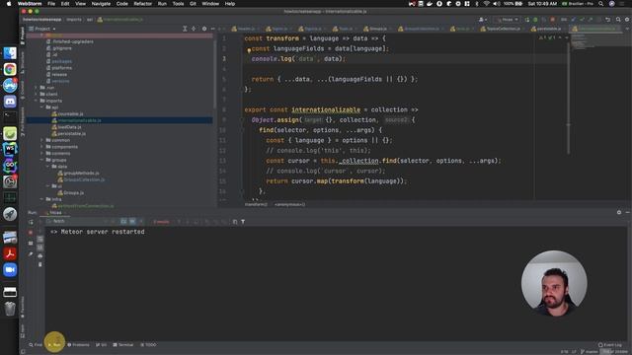Viewport: 632px width, 355px height.
Task: Click the undo/rollback arrow icon in top toolbar
Action: [608, 20]
